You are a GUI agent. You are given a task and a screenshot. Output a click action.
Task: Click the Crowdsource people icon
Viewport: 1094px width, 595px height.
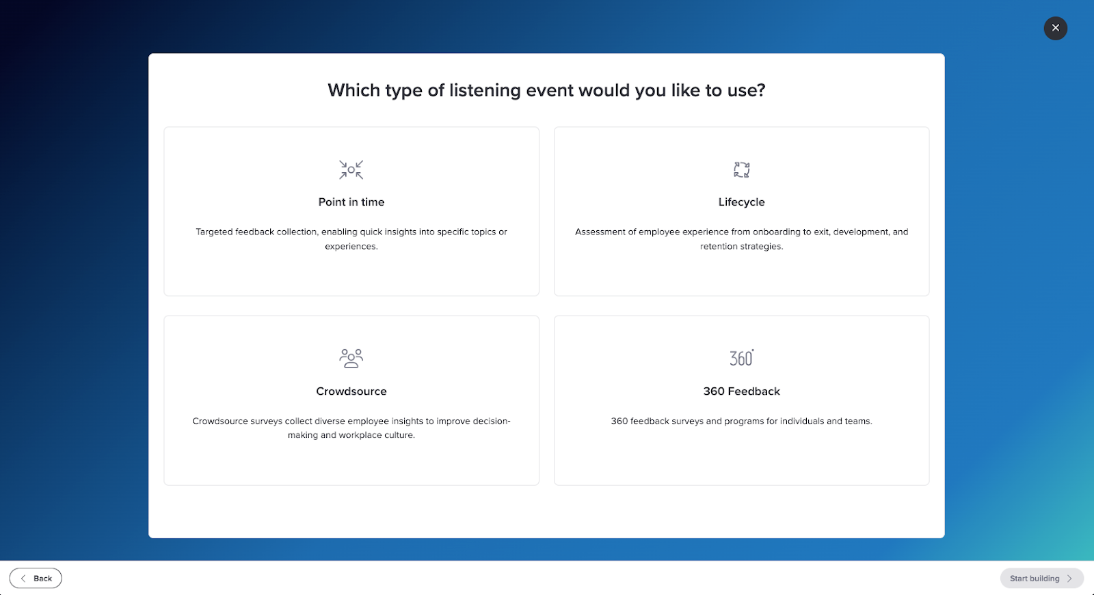(351, 358)
